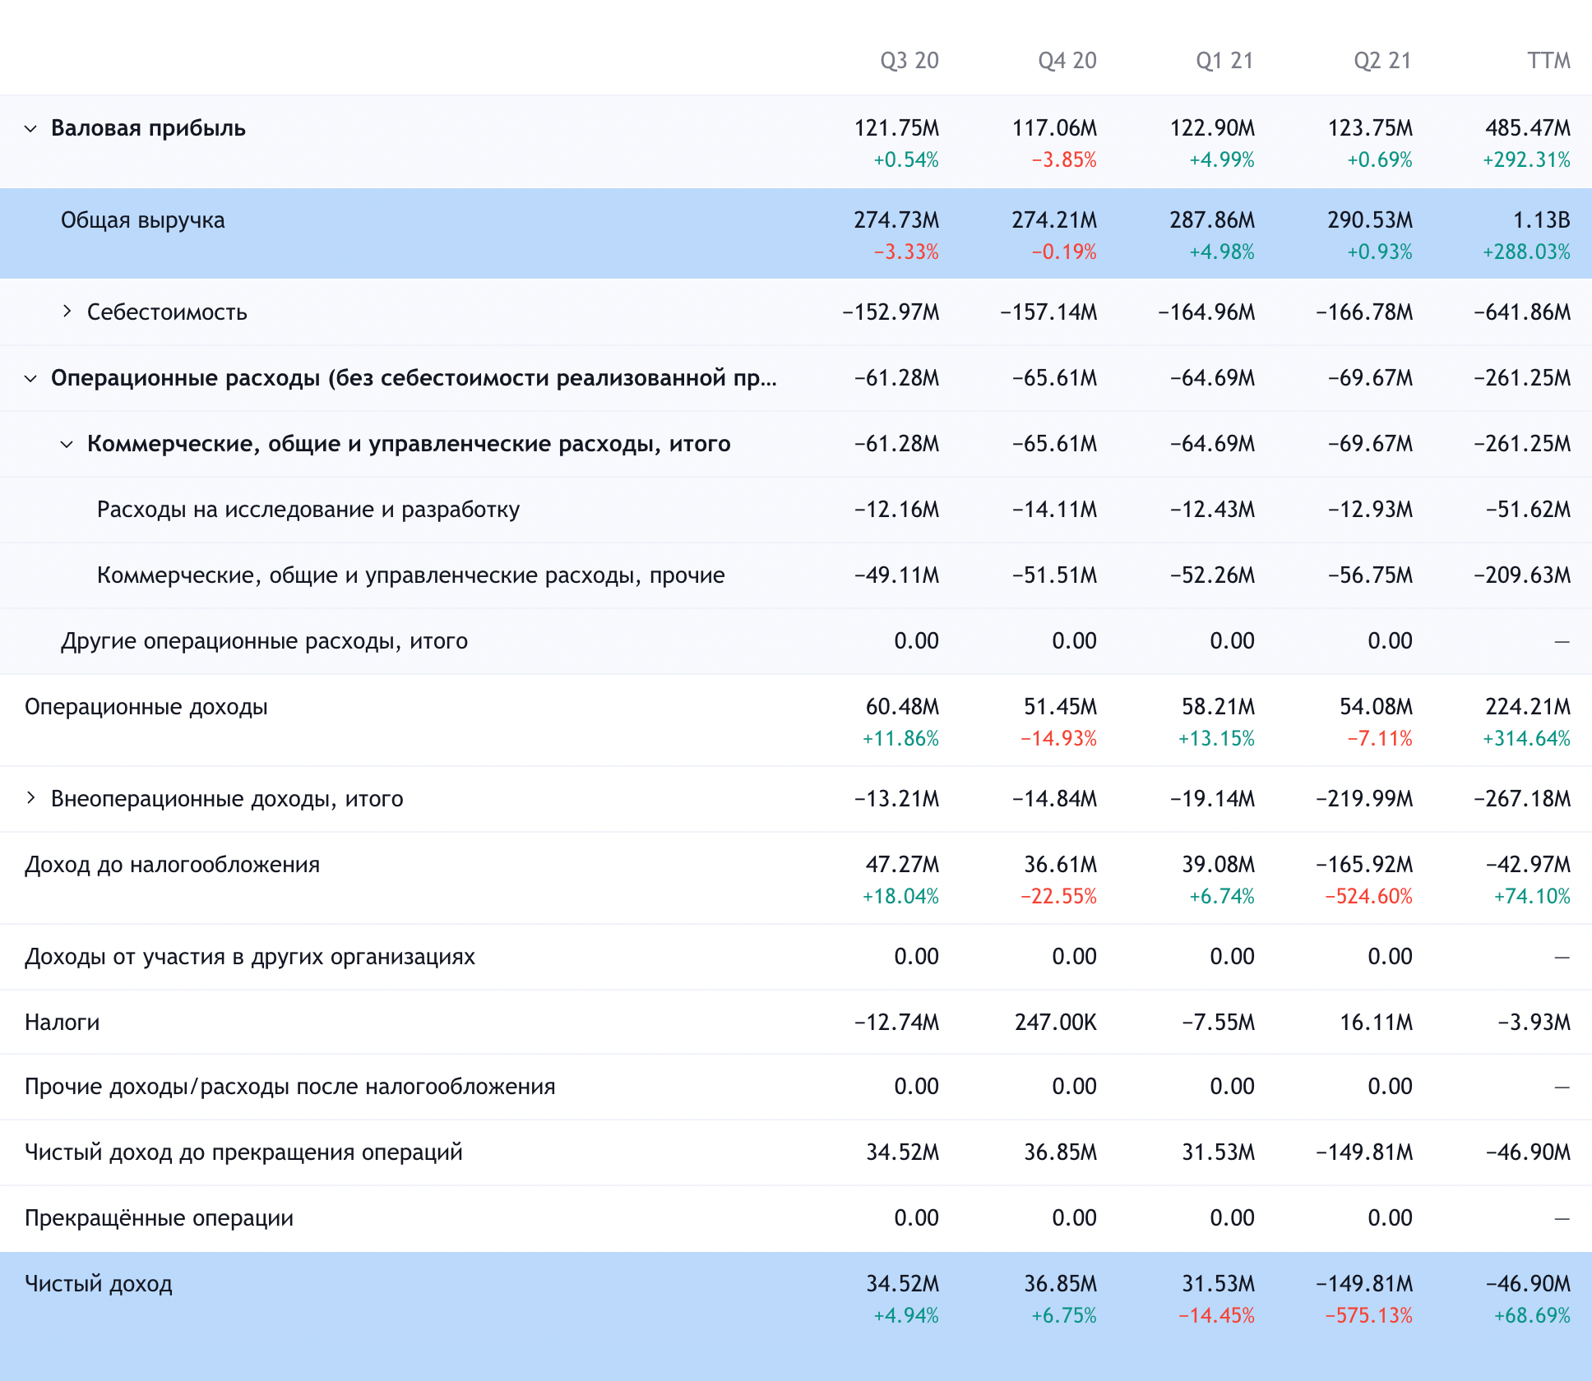Click net income change +68.69%

coord(1532,1315)
